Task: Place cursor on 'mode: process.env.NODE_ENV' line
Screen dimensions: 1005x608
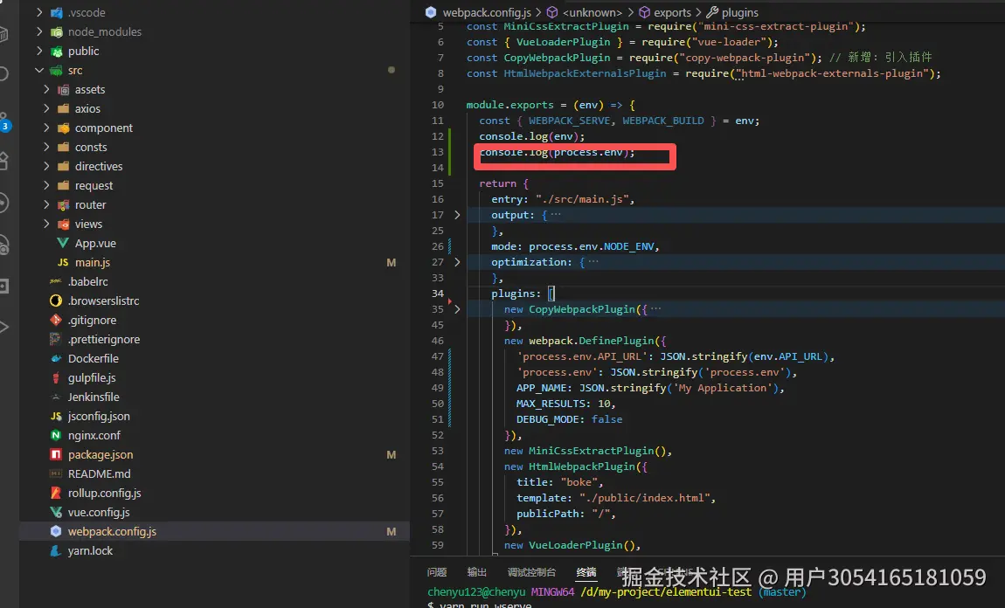Action: click(575, 246)
